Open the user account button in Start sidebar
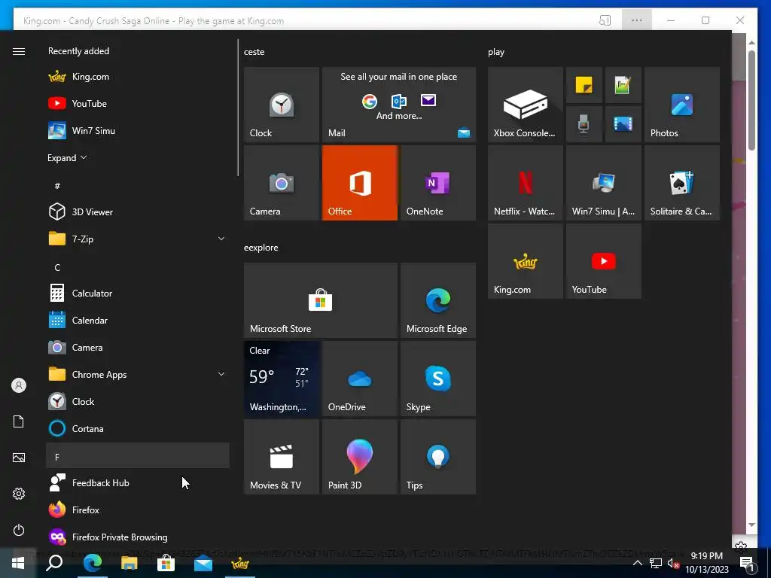The height and width of the screenshot is (578, 771). click(19, 385)
